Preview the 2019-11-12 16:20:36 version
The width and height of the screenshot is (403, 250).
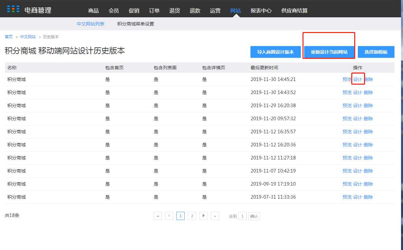point(347,145)
